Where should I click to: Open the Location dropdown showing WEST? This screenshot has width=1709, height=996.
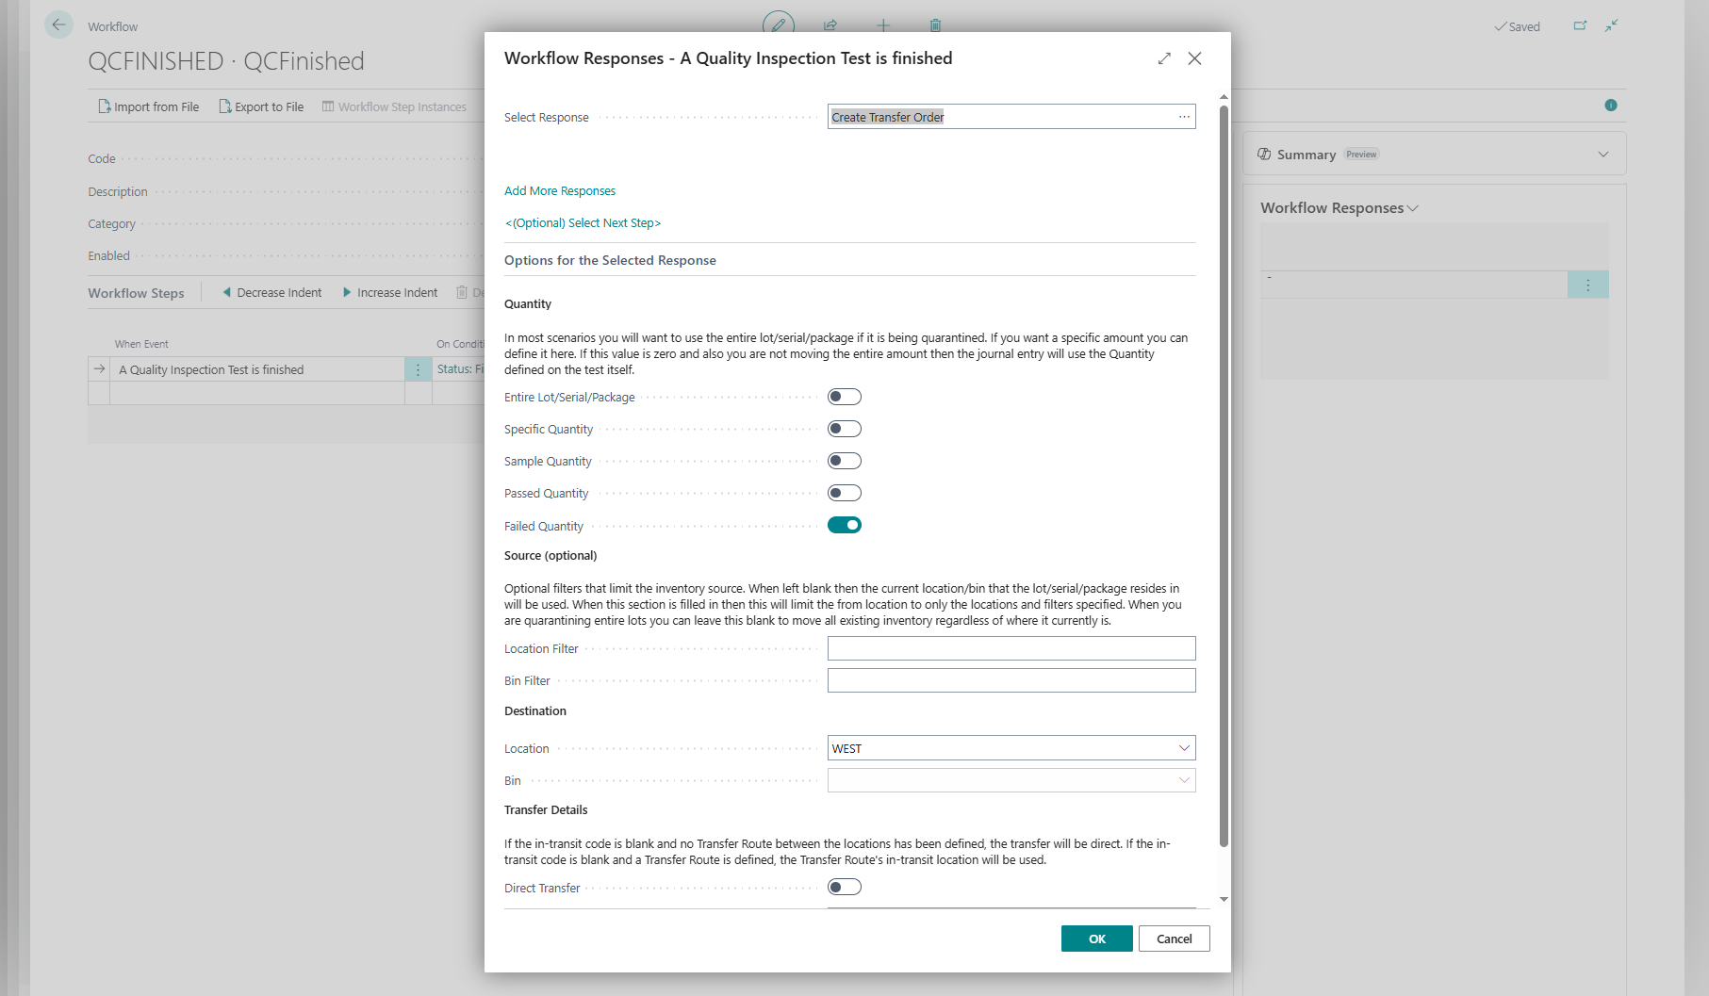pos(1184,747)
